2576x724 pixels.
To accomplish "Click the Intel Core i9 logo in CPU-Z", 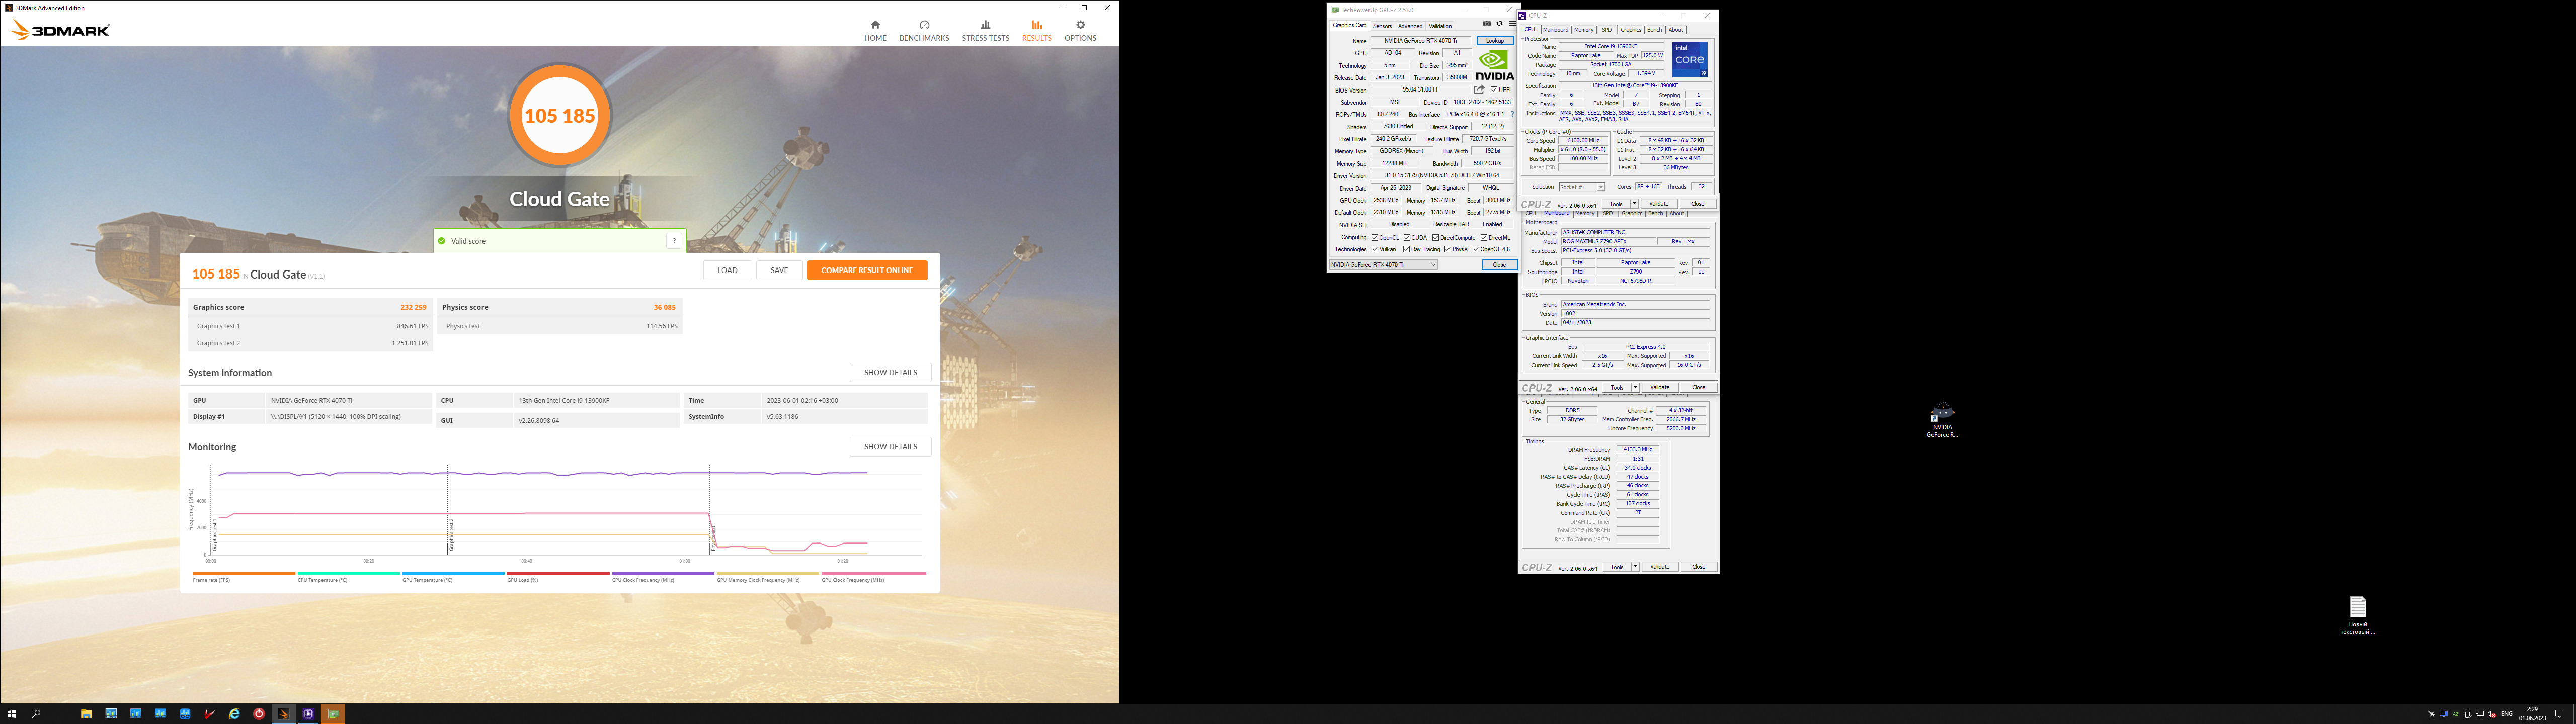I will [x=1690, y=60].
